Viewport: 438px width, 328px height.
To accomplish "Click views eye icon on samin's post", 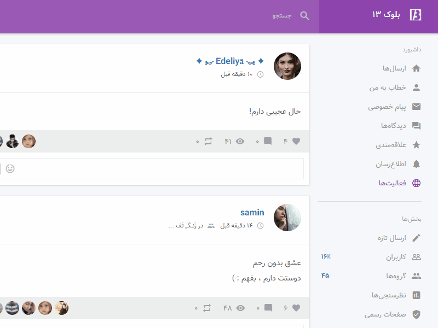I will click(x=240, y=308).
